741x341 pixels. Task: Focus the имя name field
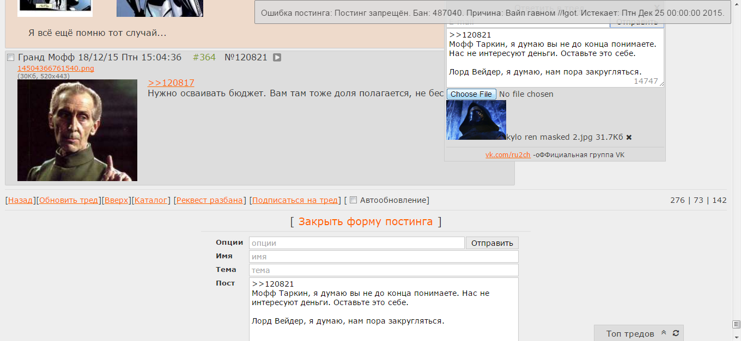384,257
